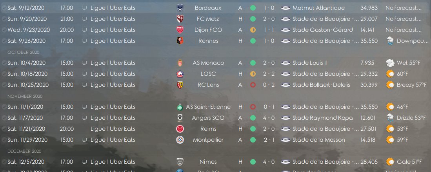Toggle the check mark for Sat 9/12/2020 fixture
Viewport: 431px width, 172px height.
[4, 8]
